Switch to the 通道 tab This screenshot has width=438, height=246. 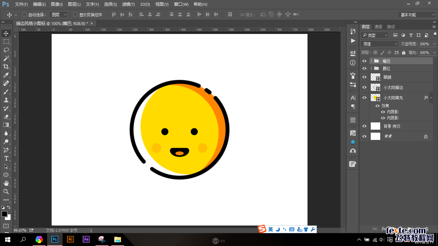[x=378, y=27]
